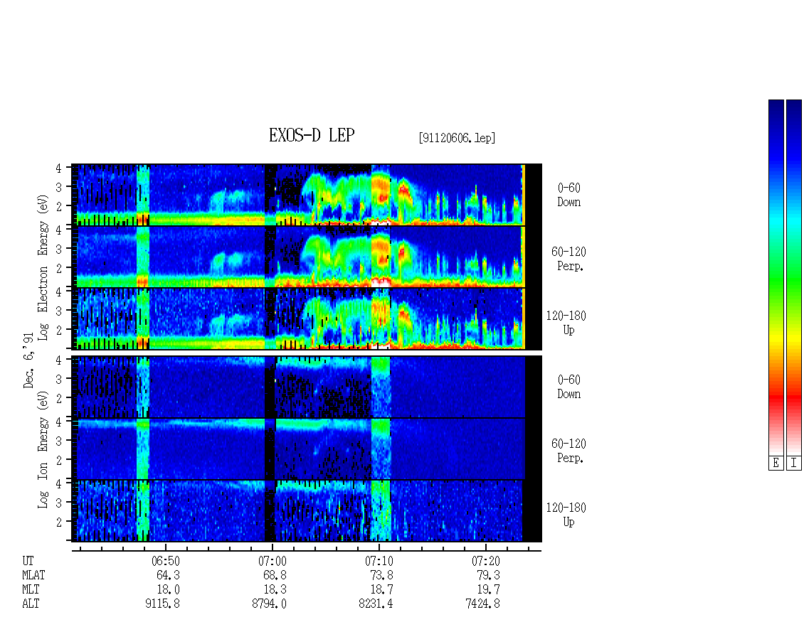This screenshot has width=804, height=622.
Task: Click the 120-180 Up label beside ion panels
Action: 566,515
